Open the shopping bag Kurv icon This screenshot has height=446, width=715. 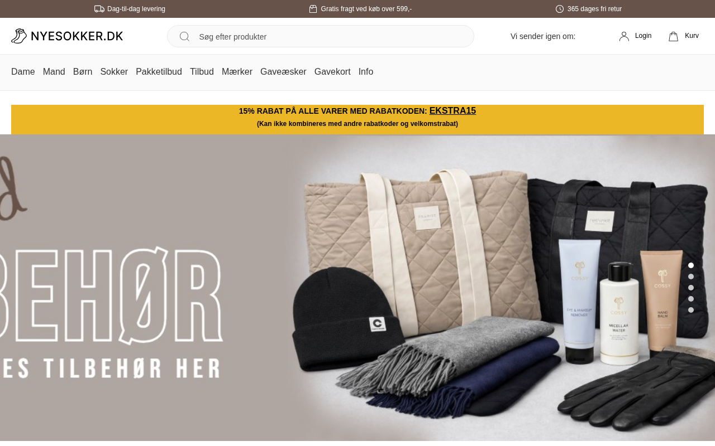(674, 36)
